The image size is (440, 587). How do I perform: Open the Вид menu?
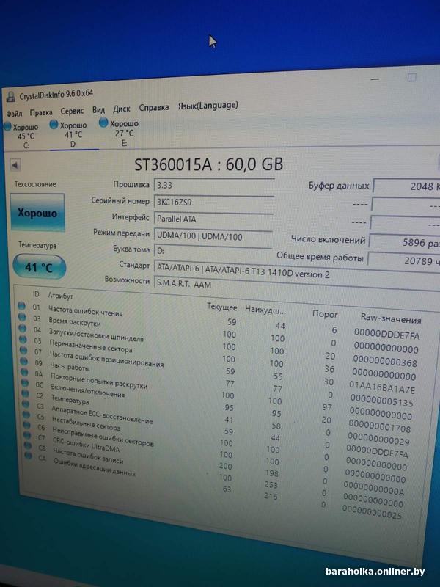click(x=98, y=110)
